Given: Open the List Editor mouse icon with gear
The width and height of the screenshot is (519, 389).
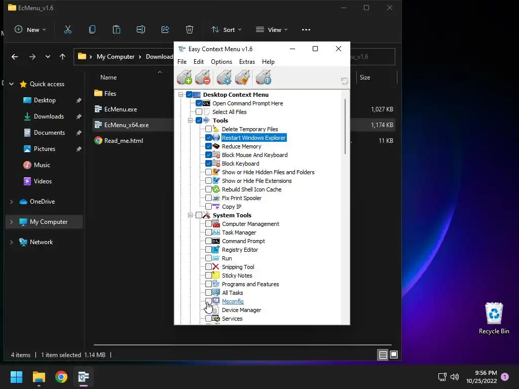Looking at the screenshot, I should [x=224, y=77].
